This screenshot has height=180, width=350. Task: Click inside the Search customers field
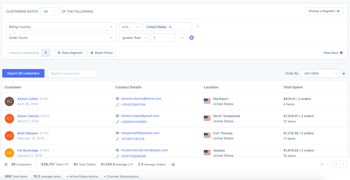pyautogui.click(x=72, y=73)
